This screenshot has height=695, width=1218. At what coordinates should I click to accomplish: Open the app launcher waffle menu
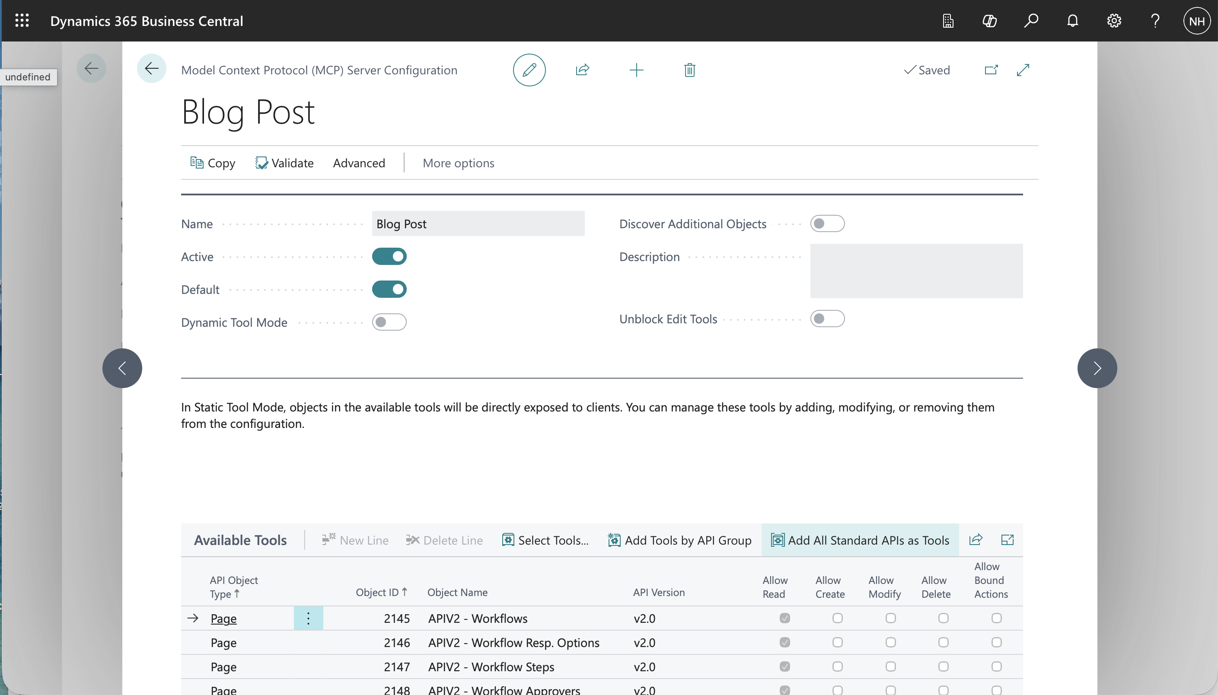22,20
